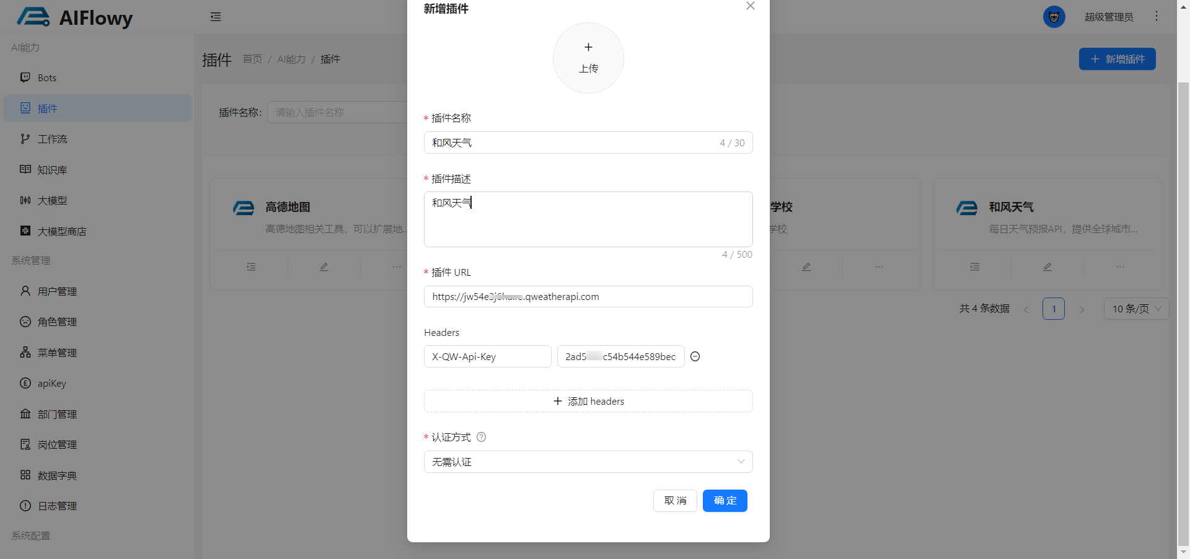Expand the 认证方式 dropdown
1190x559 pixels.
pyautogui.click(x=588, y=462)
